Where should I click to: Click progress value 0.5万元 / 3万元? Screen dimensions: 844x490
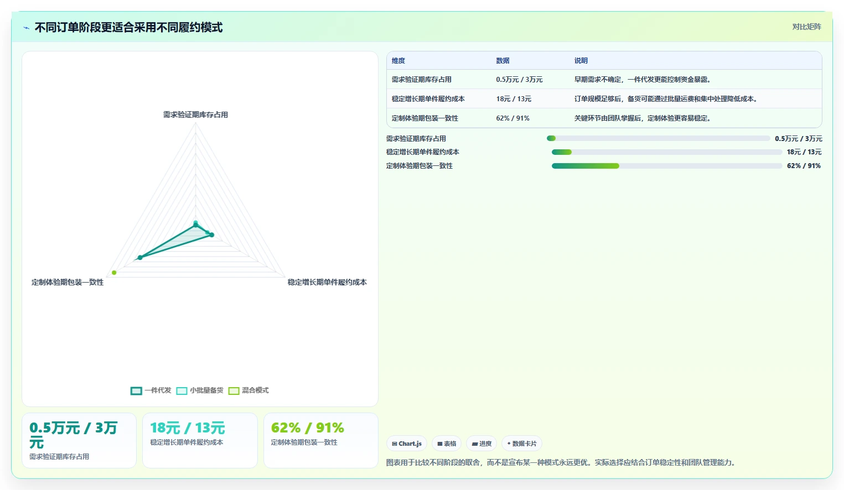click(799, 139)
